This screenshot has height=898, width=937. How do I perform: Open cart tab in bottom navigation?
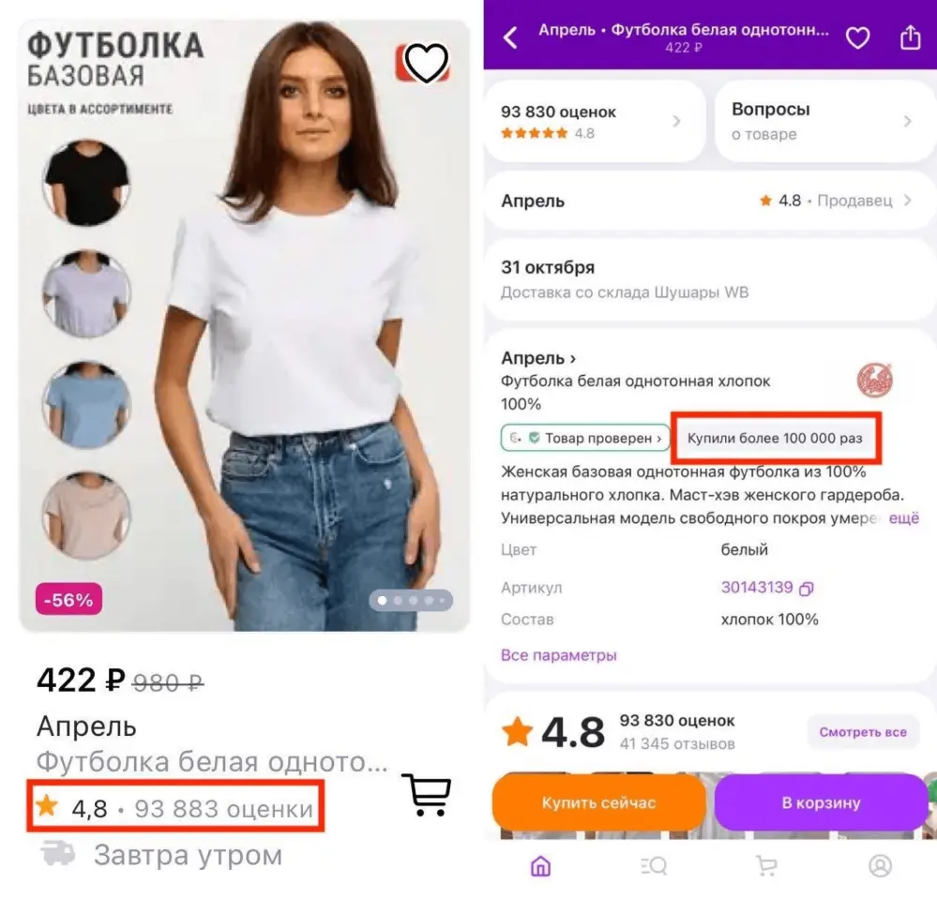point(767,866)
